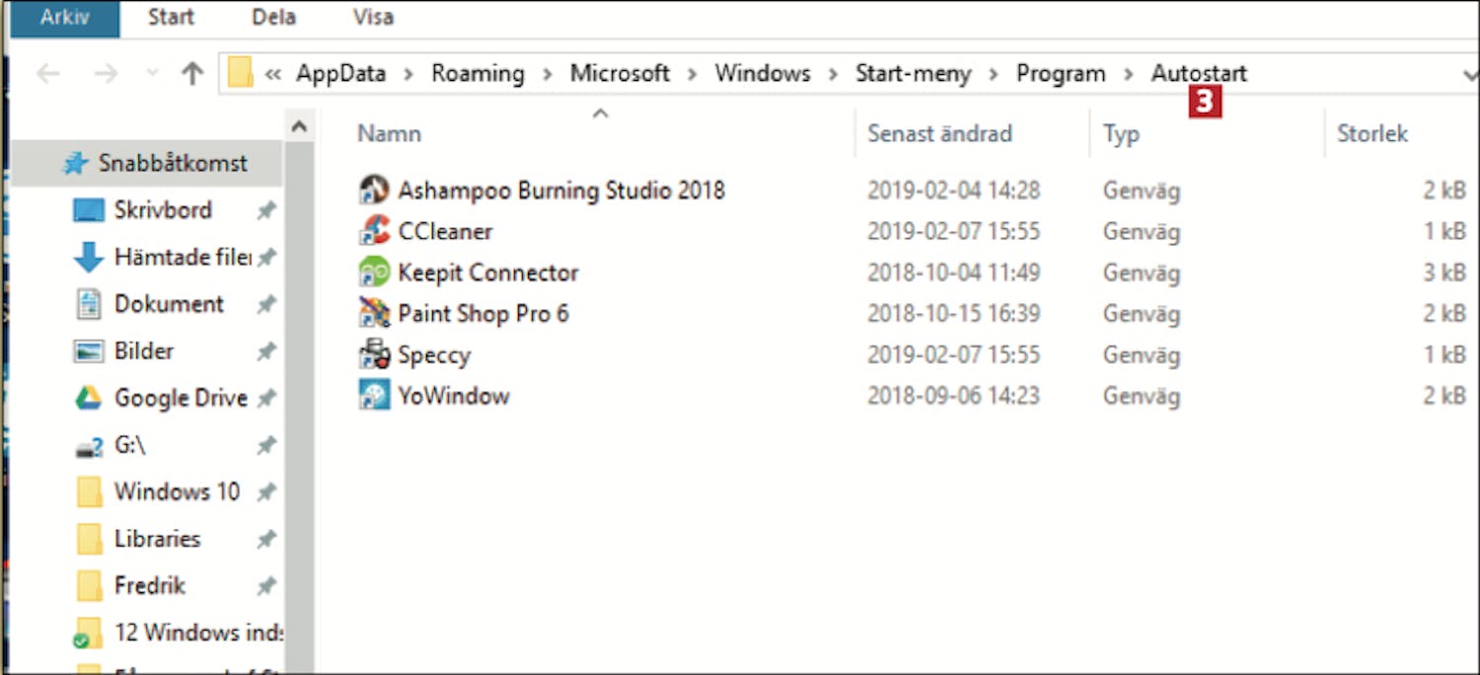
Task: Click the date 2018-09-06 14:23
Action: click(x=953, y=396)
